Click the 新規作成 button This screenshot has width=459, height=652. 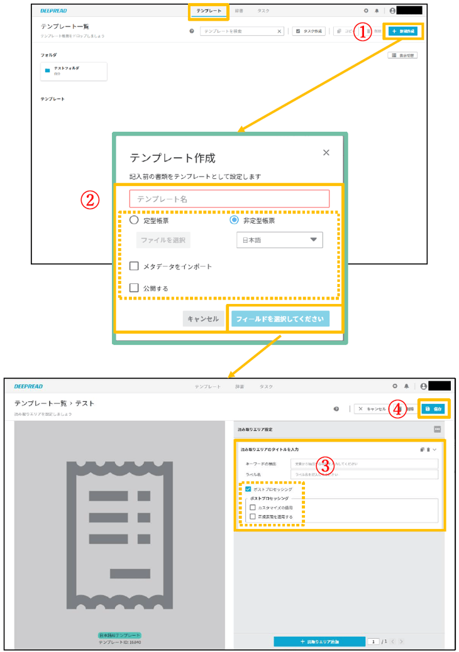point(403,31)
